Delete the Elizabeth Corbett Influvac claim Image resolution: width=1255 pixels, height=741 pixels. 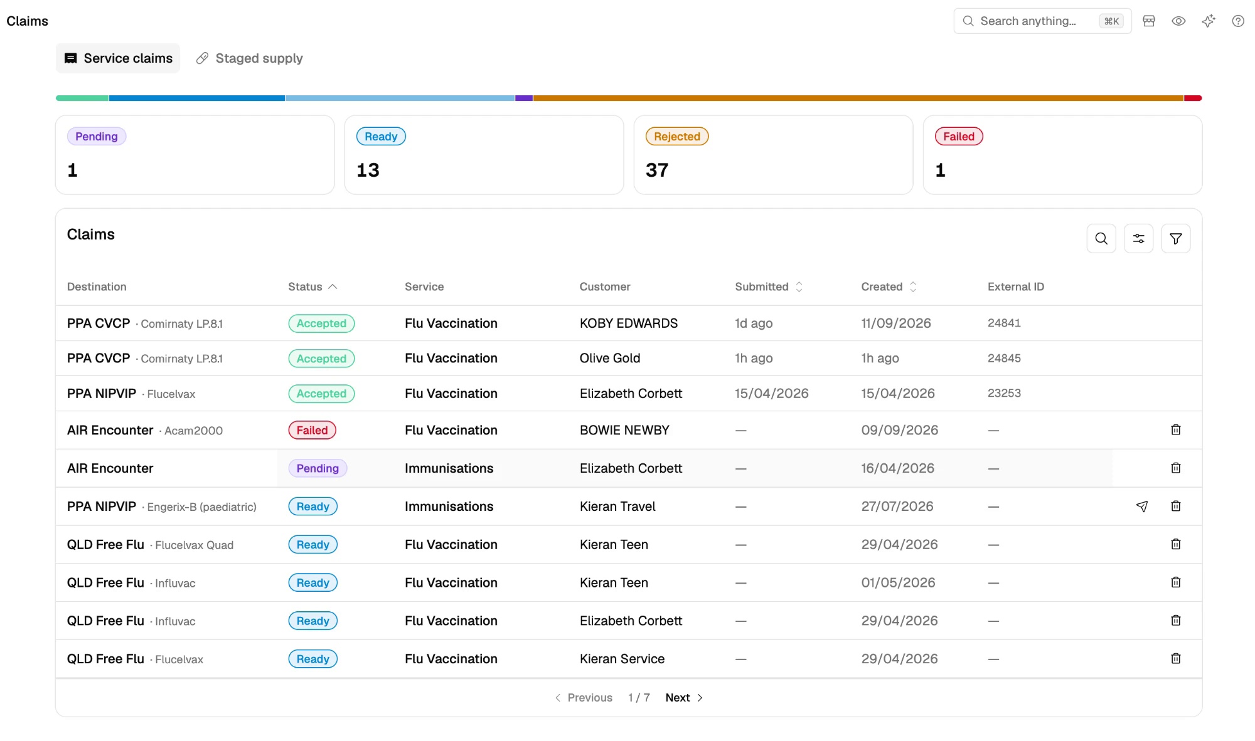pyautogui.click(x=1175, y=621)
